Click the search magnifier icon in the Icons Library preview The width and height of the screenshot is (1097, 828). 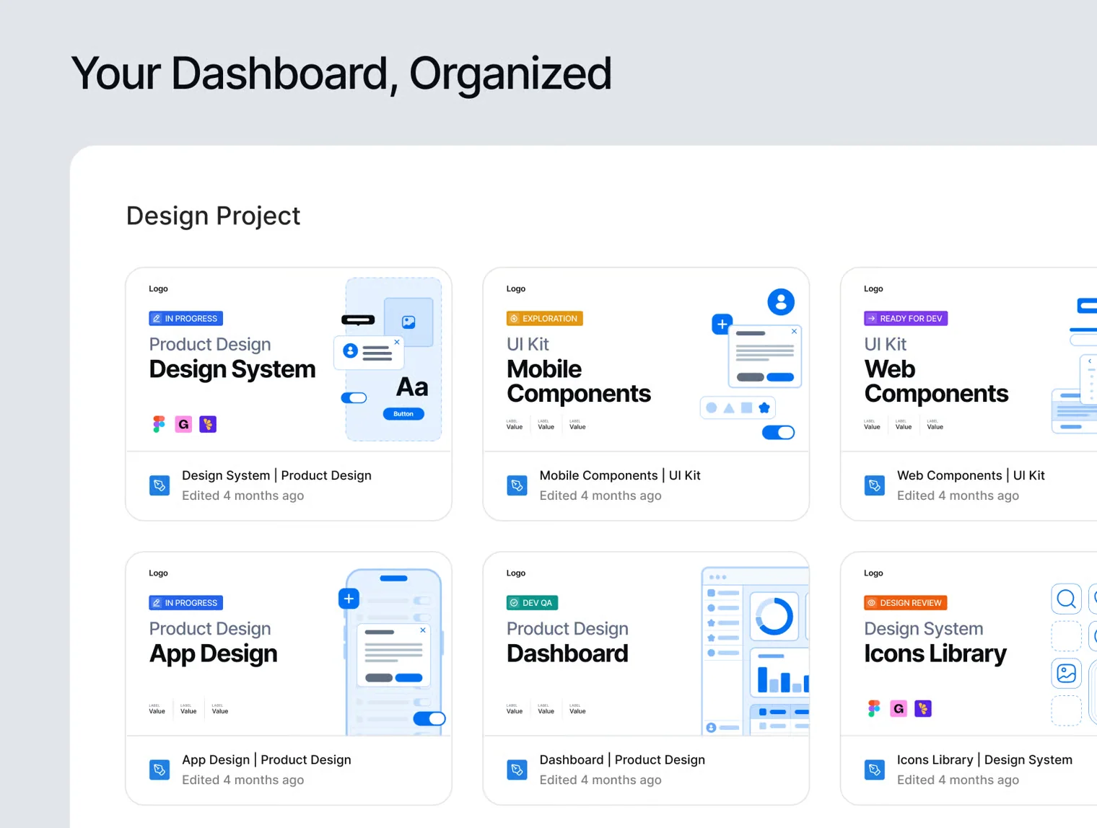tap(1066, 599)
